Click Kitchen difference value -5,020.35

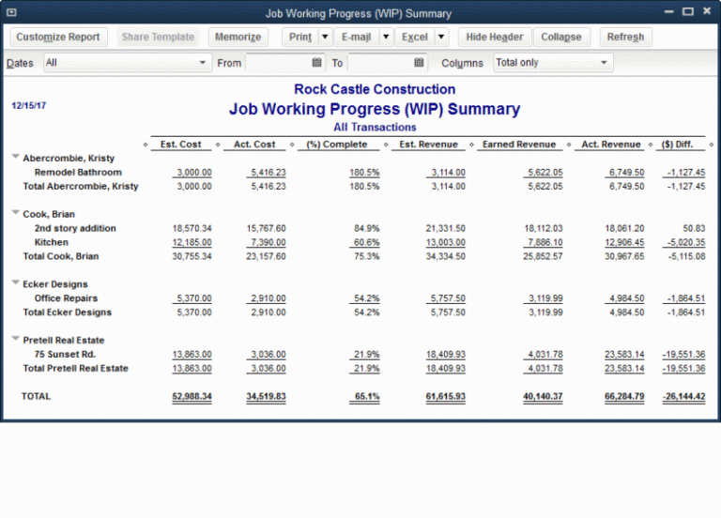click(x=686, y=242)
